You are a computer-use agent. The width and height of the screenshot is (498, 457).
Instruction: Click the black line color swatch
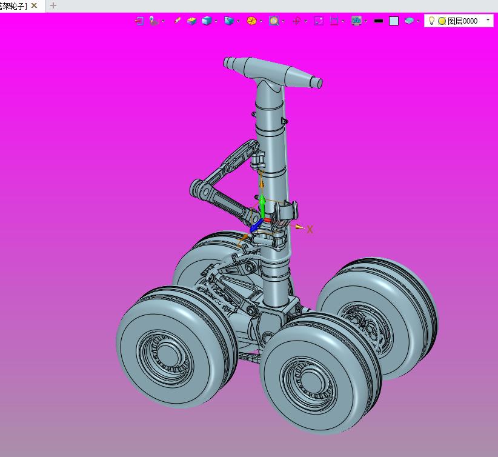click(379, 21)
